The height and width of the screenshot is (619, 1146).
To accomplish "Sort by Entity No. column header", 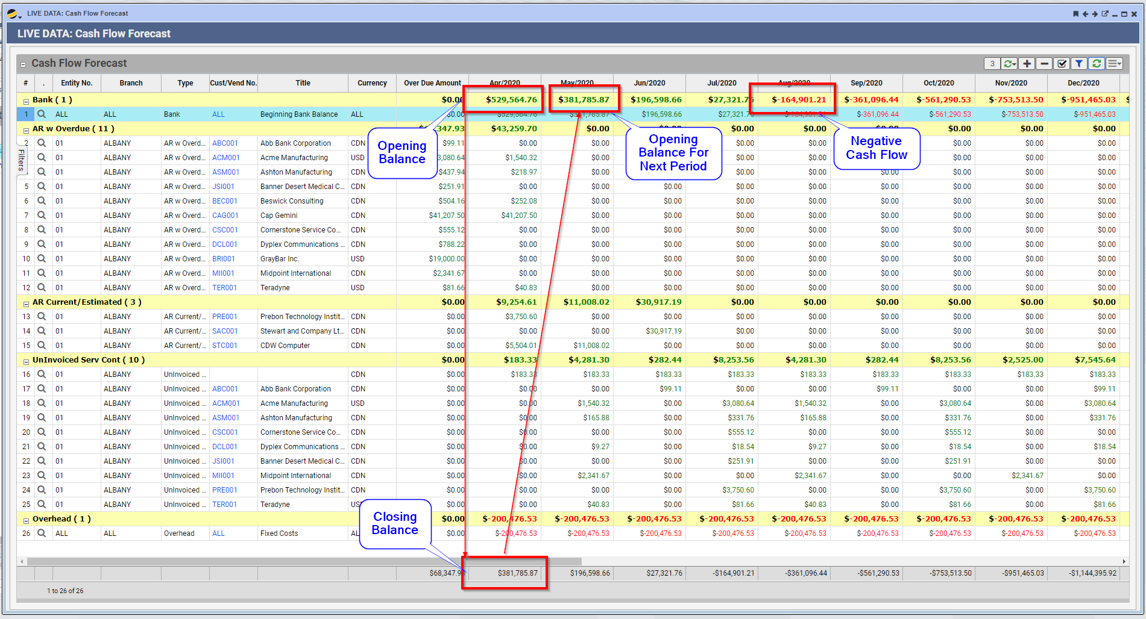I will click(x=77, y=83).
